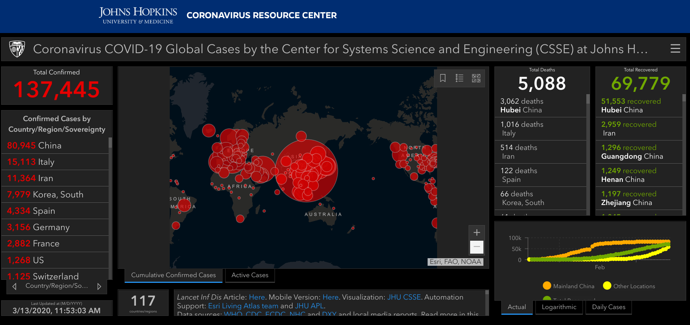
Task: Click the Esri, FAO, NOAA attribution
Action: pos(455,262)
